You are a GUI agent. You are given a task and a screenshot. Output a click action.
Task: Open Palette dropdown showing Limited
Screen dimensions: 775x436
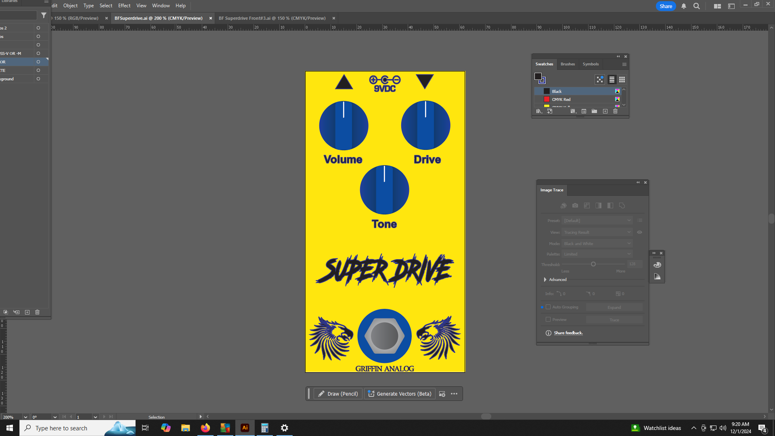597,254
